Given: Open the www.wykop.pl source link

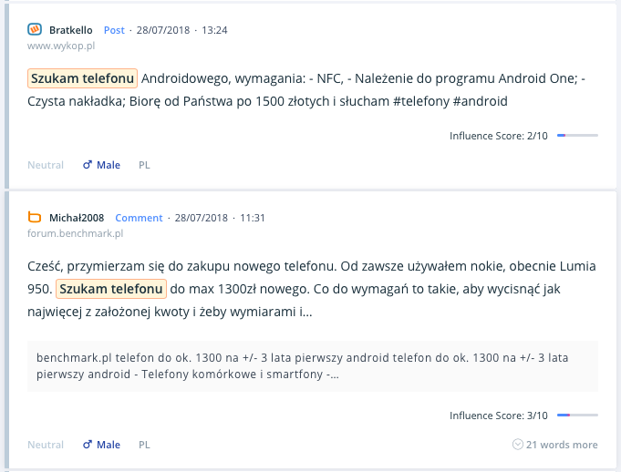Looking at the screenshot, I should point(63,46).
